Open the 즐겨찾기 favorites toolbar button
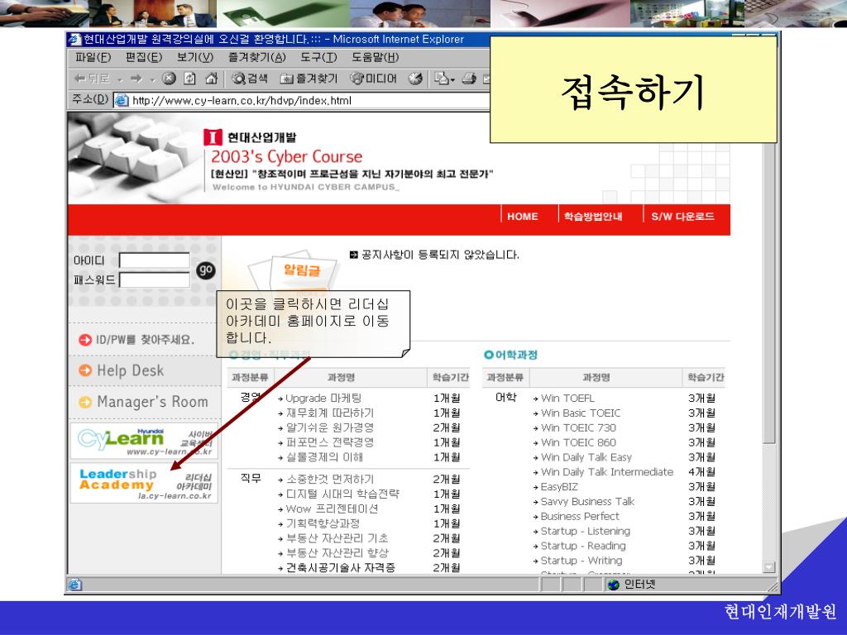Screen dimensions: 847x635 (x=309, y=79)
